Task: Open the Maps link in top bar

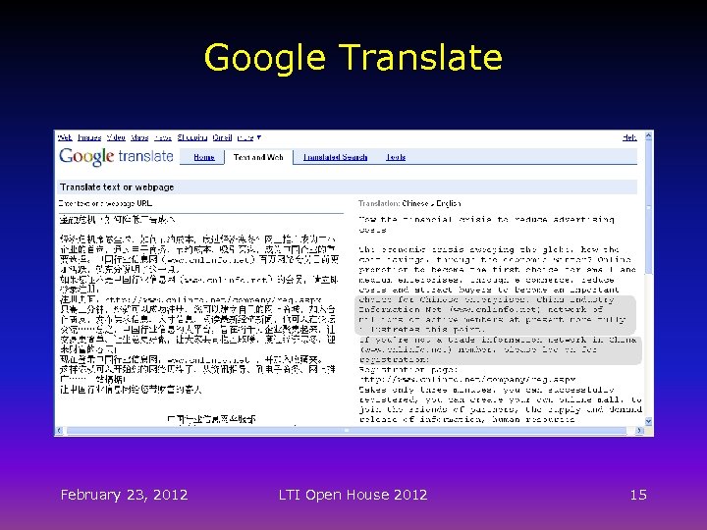Action: tap(139, 137)
